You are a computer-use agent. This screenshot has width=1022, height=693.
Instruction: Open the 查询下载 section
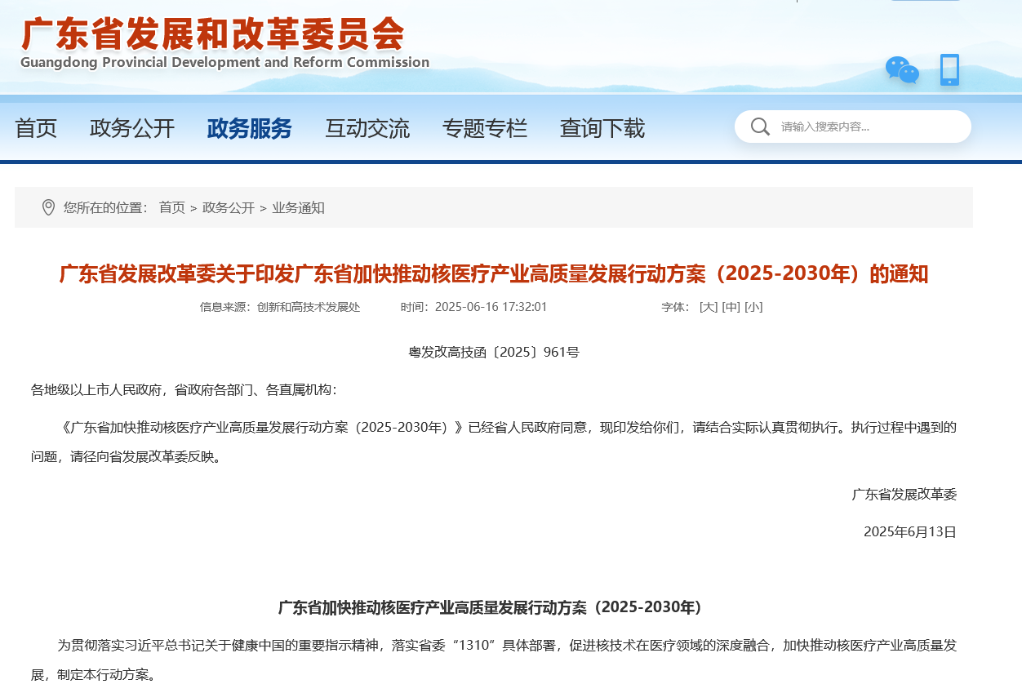point(602,128)
